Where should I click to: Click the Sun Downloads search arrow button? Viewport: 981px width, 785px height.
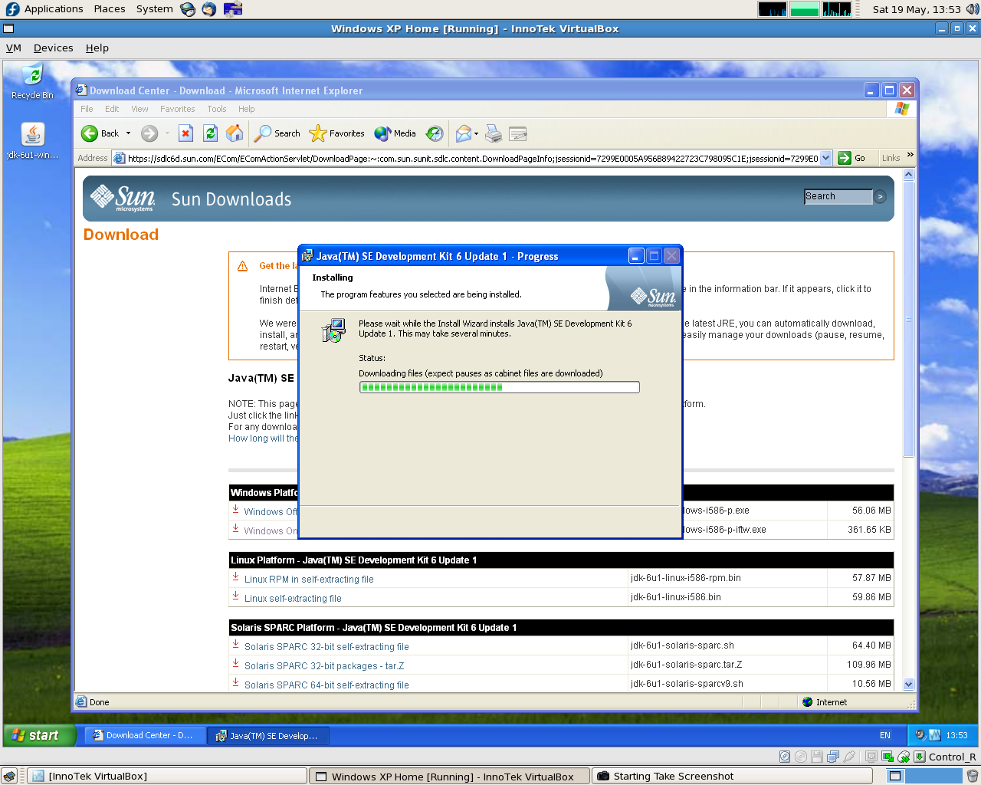pyautogui.click(x=880, y=196)
